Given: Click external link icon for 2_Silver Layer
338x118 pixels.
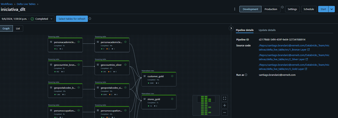Looking at the screenshot, I should (x=306, y=59).
